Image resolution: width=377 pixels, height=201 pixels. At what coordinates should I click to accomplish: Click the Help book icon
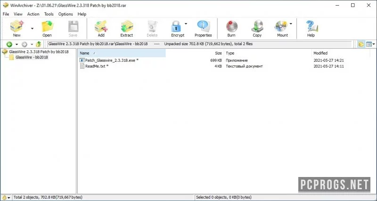311,26
